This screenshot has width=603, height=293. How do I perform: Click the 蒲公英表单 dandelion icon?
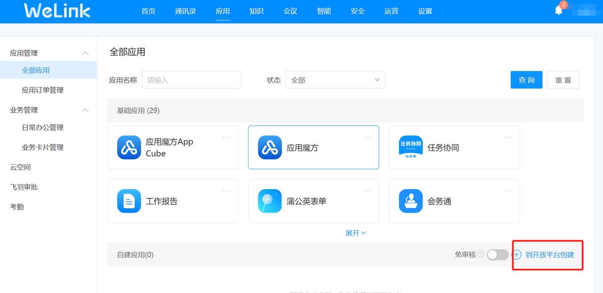coord(270,201)
